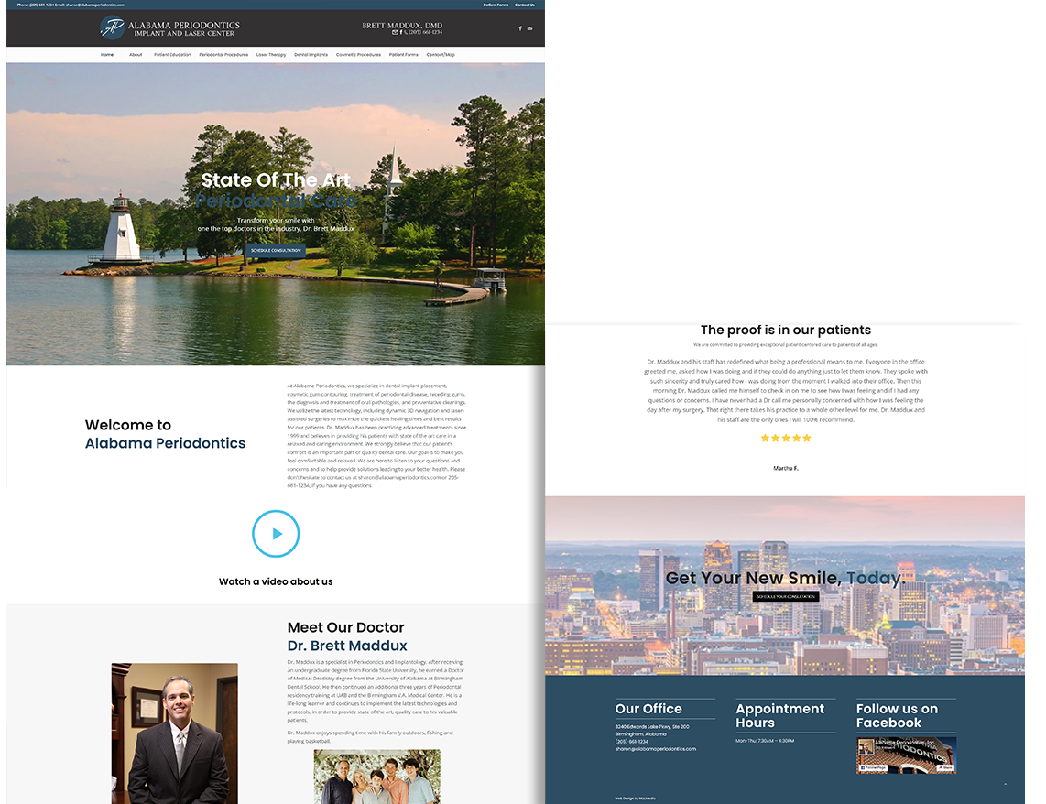Image resolution: width=1046 pixels, height=804 pixels.
Task: Expand Periodontal Procedures menu
Action: (x=223, y=55)
